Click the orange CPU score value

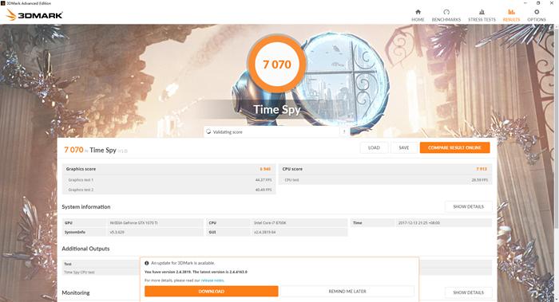(482, 169)
